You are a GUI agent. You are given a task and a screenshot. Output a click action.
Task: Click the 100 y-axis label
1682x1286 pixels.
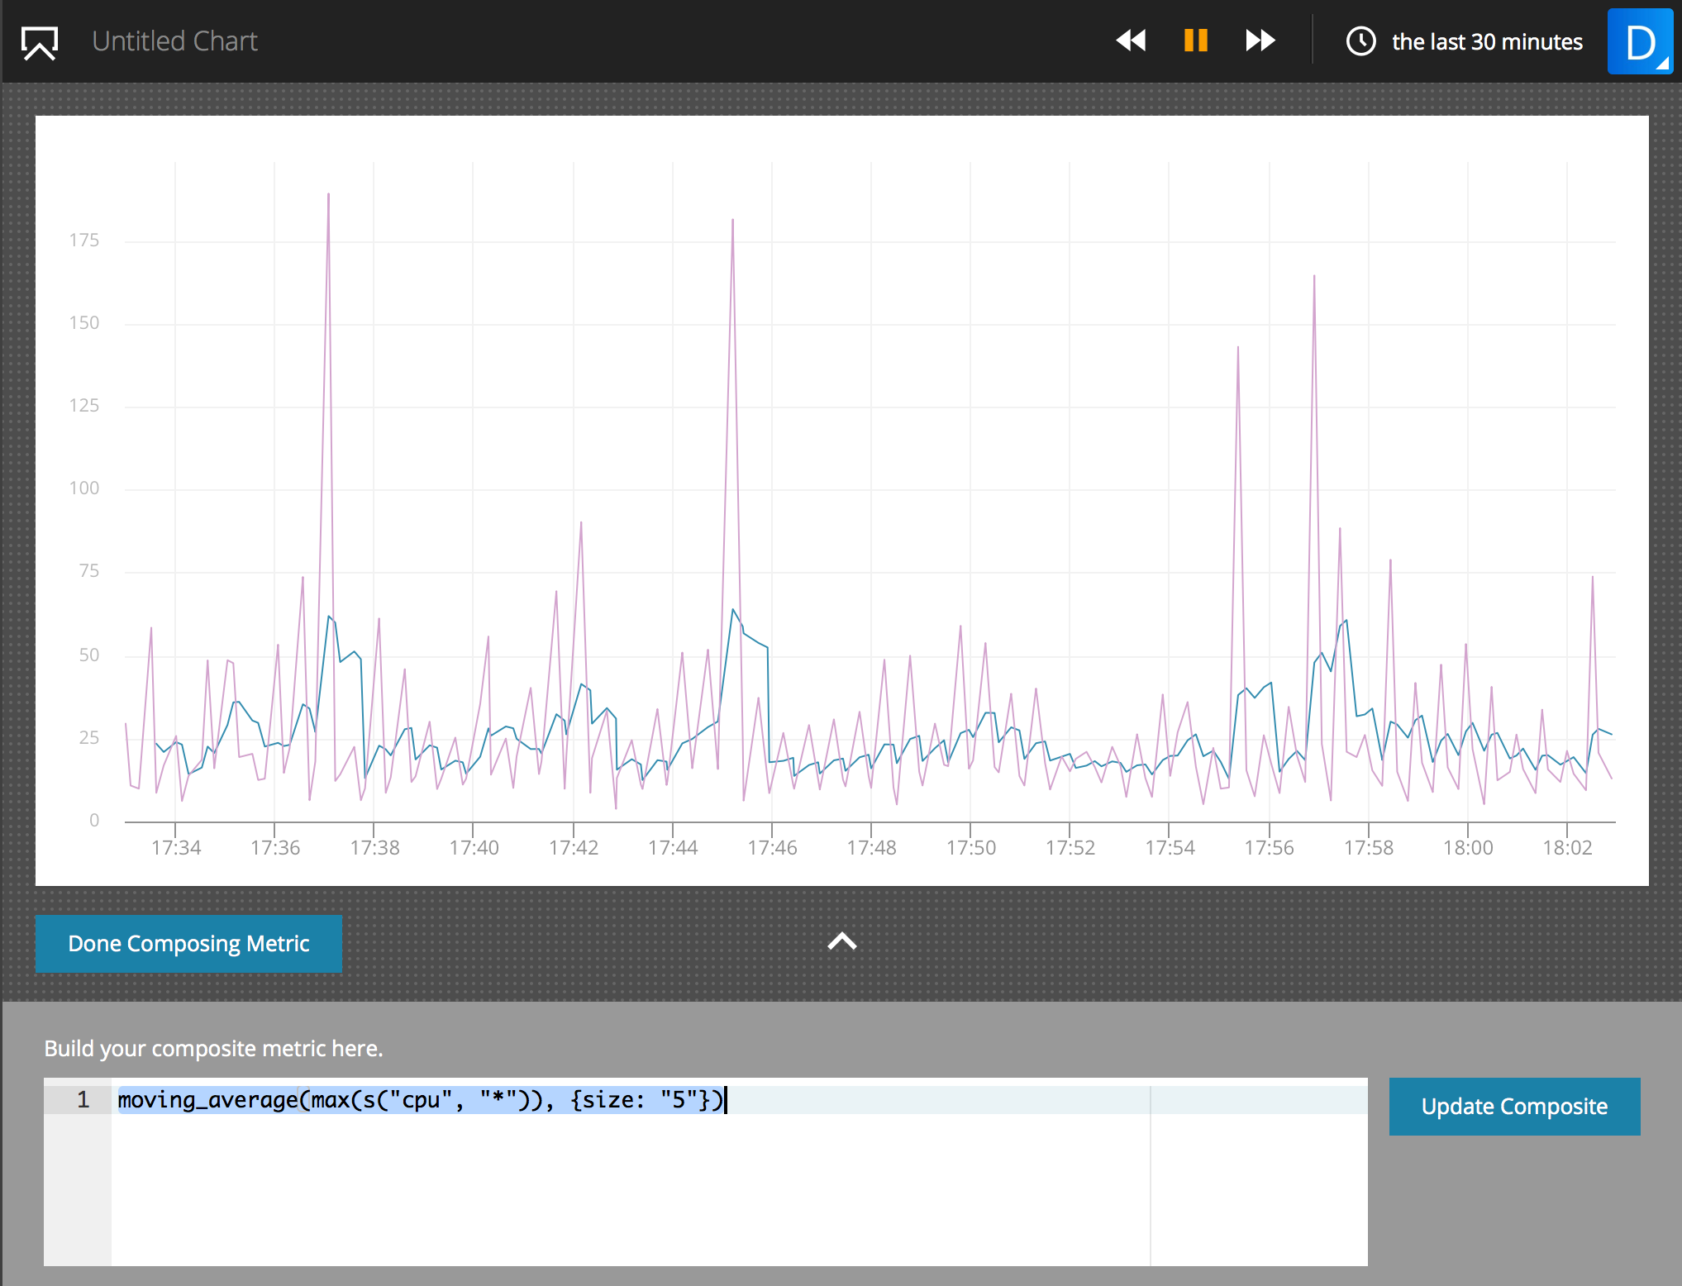coord(83,488)
